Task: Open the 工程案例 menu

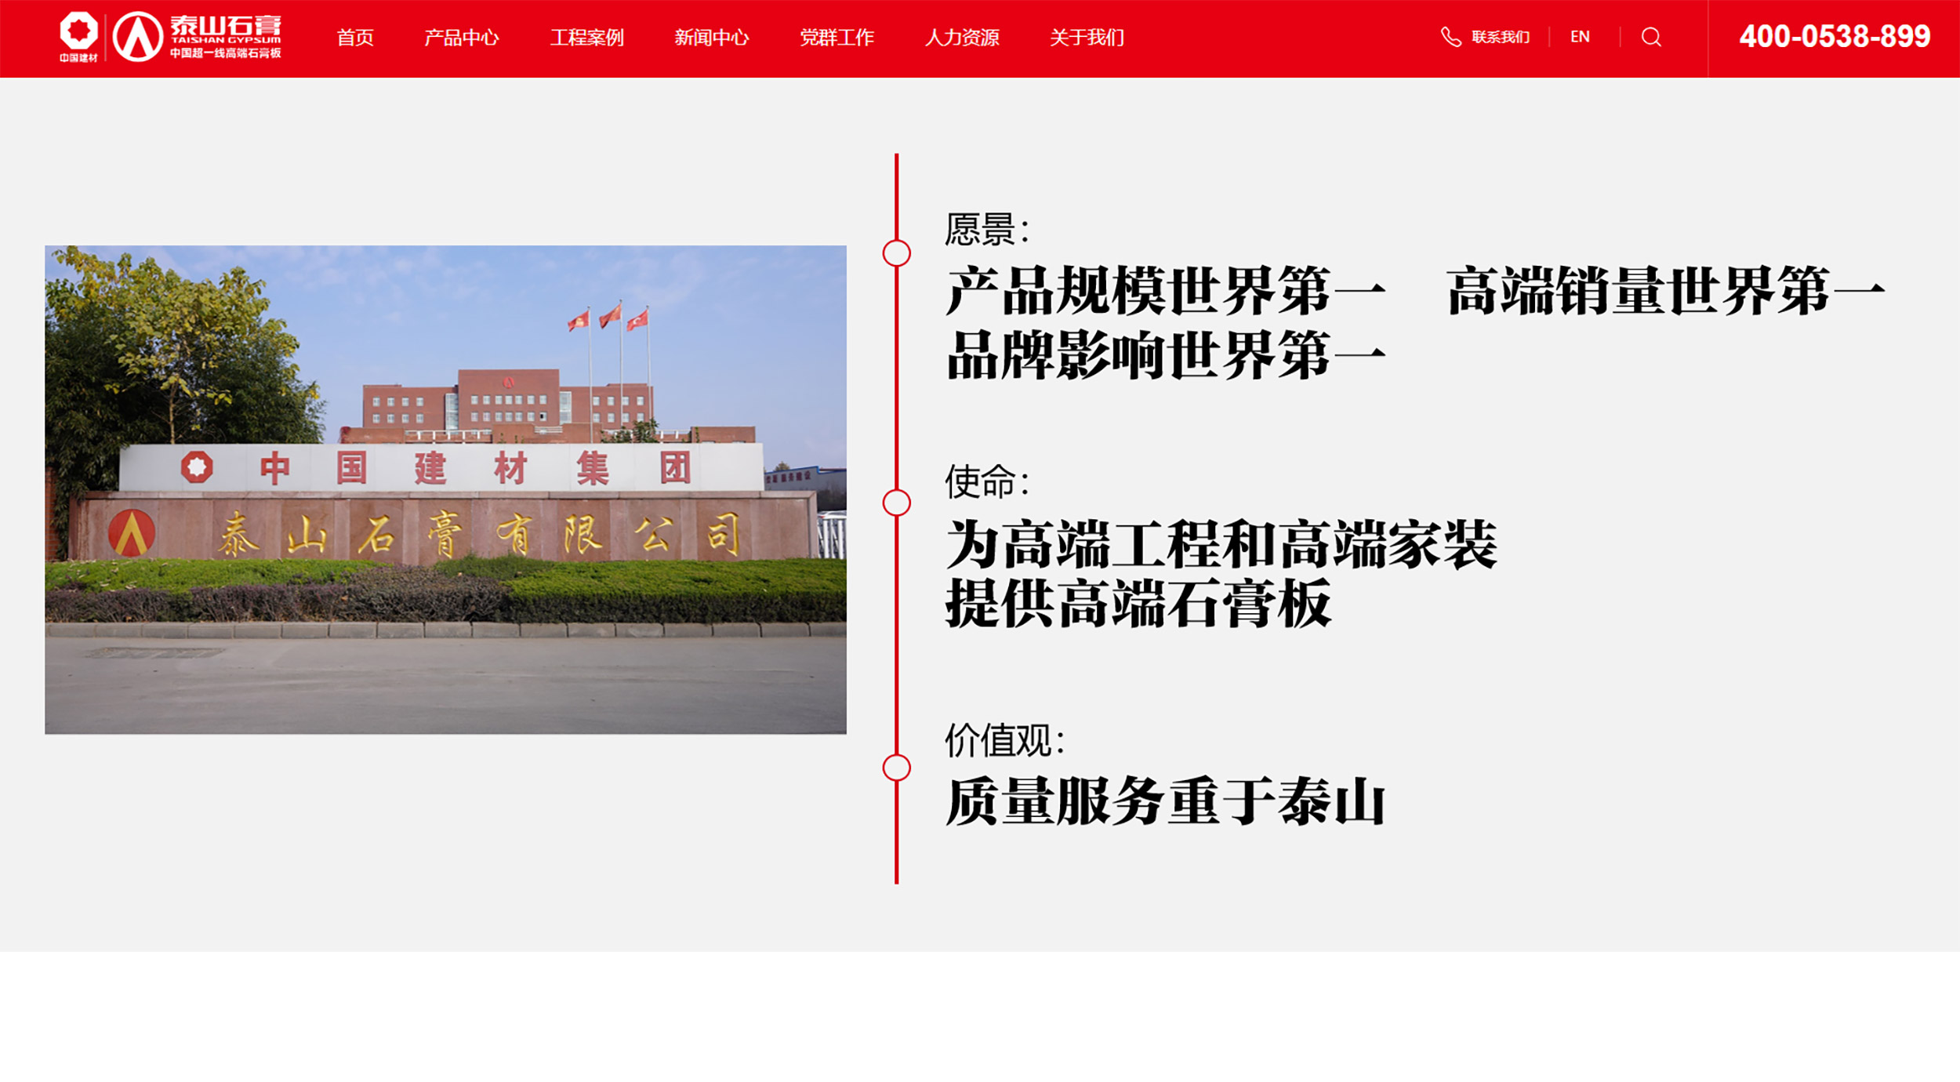Action: pos(586,37)
